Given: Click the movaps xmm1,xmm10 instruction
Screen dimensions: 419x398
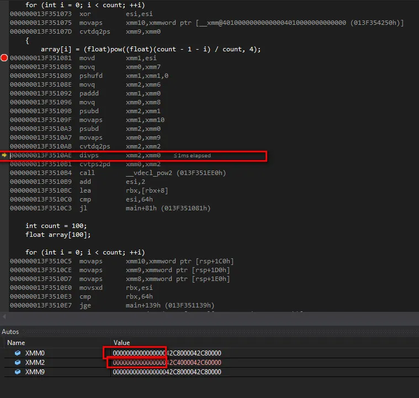Looking at the screenshot, I should pos(87,120).
